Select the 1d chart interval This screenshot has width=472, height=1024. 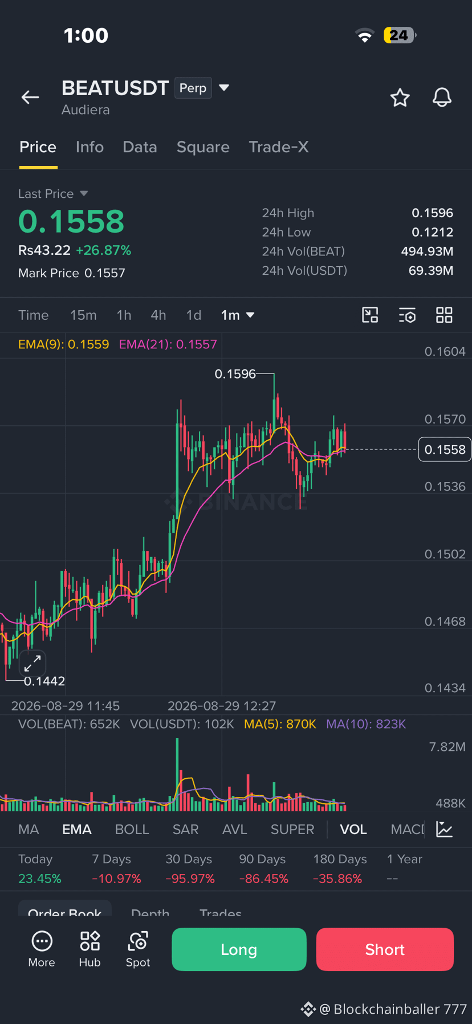(x=194, y=315)
